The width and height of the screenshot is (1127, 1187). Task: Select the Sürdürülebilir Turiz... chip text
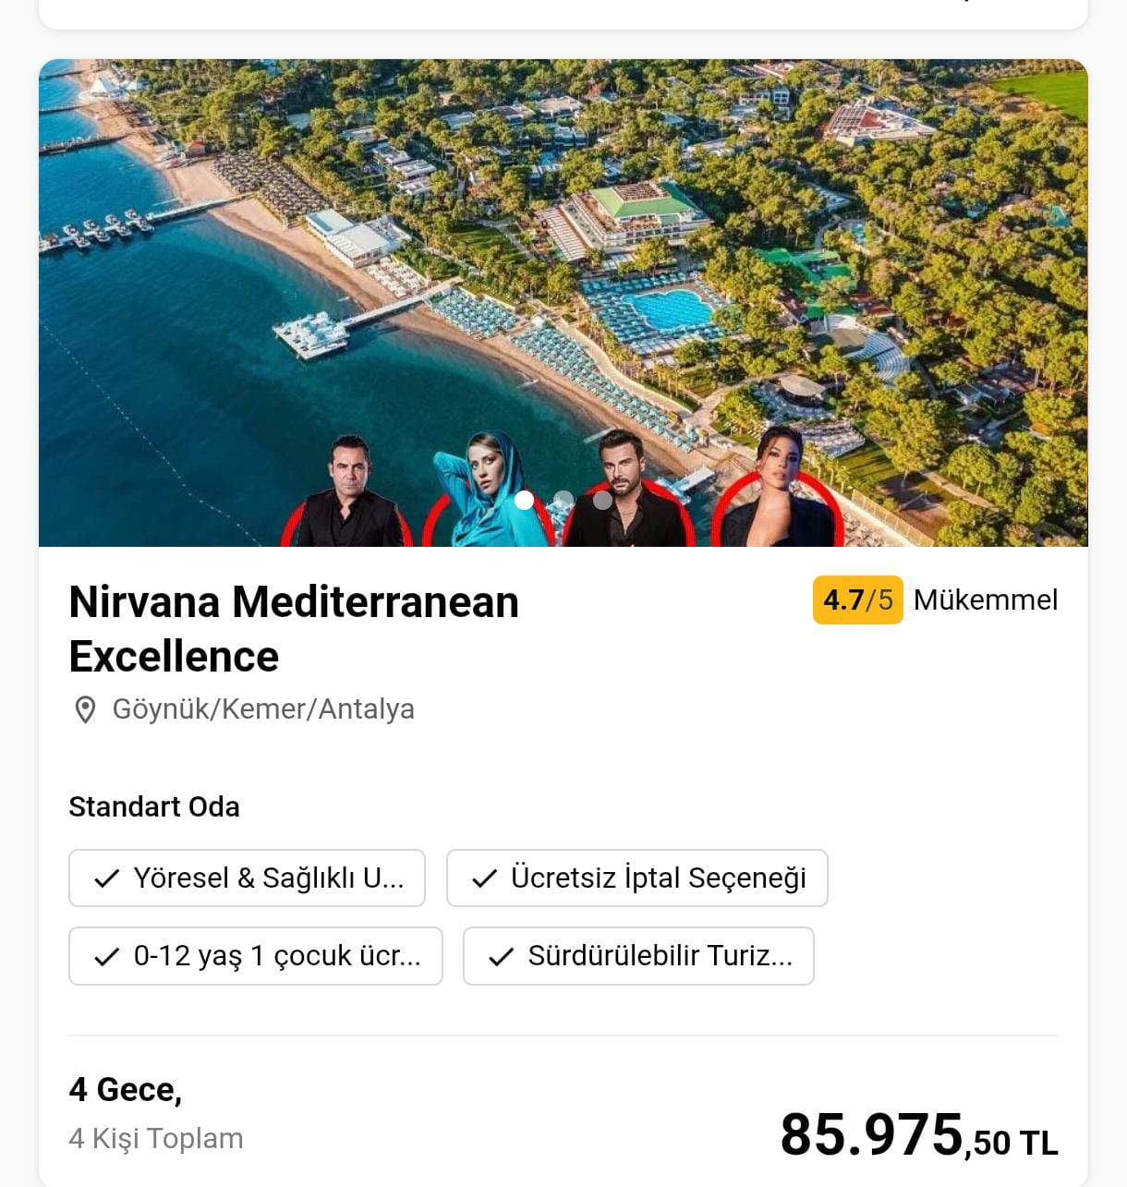coord(660,956)
